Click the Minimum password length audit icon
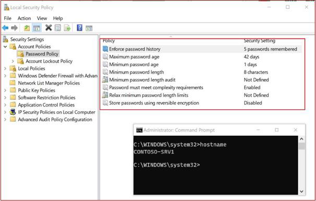 click(x=105, y=79)
